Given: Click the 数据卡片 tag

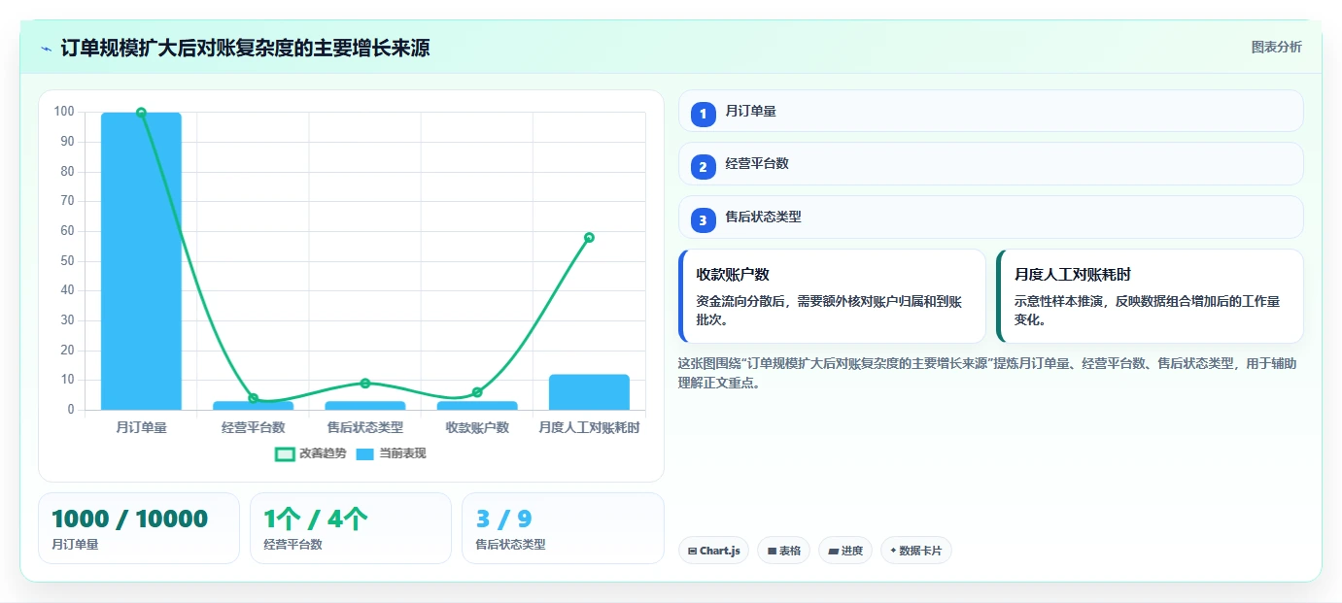Looking at the screenshot, I should pyautogui.click(x=915, y=551).
